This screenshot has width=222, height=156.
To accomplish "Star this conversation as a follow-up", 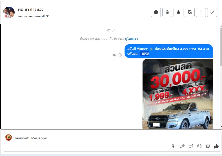I will click(x=178, y=12).
